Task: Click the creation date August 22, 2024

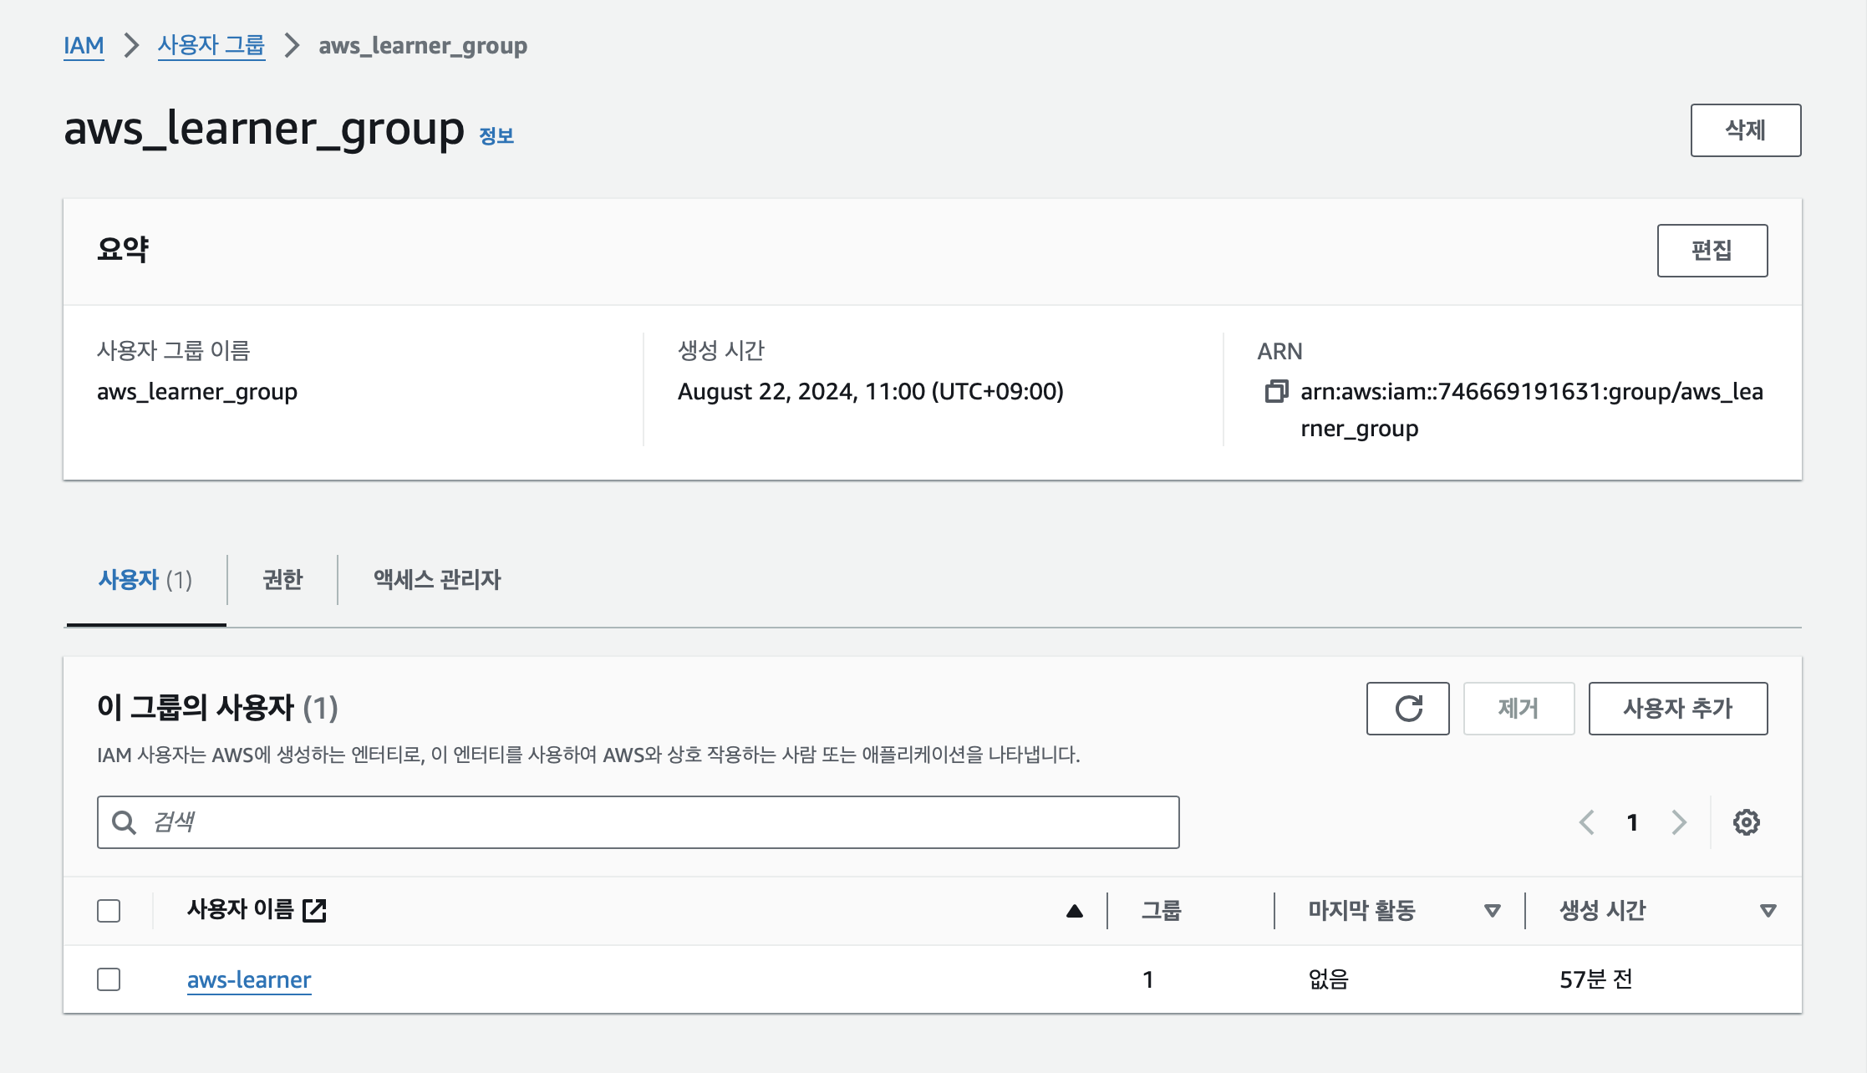Action: click(x=870, y=391)
